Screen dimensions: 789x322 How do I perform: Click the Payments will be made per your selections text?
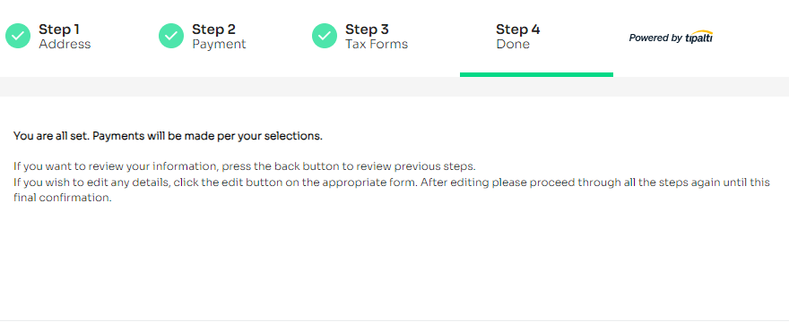point(207,136)
